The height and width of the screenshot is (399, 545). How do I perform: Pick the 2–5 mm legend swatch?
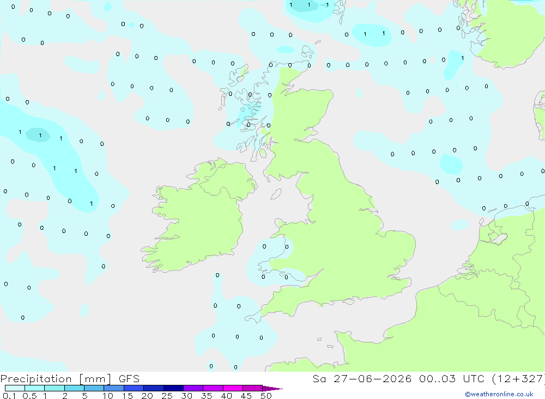[74, 388]
